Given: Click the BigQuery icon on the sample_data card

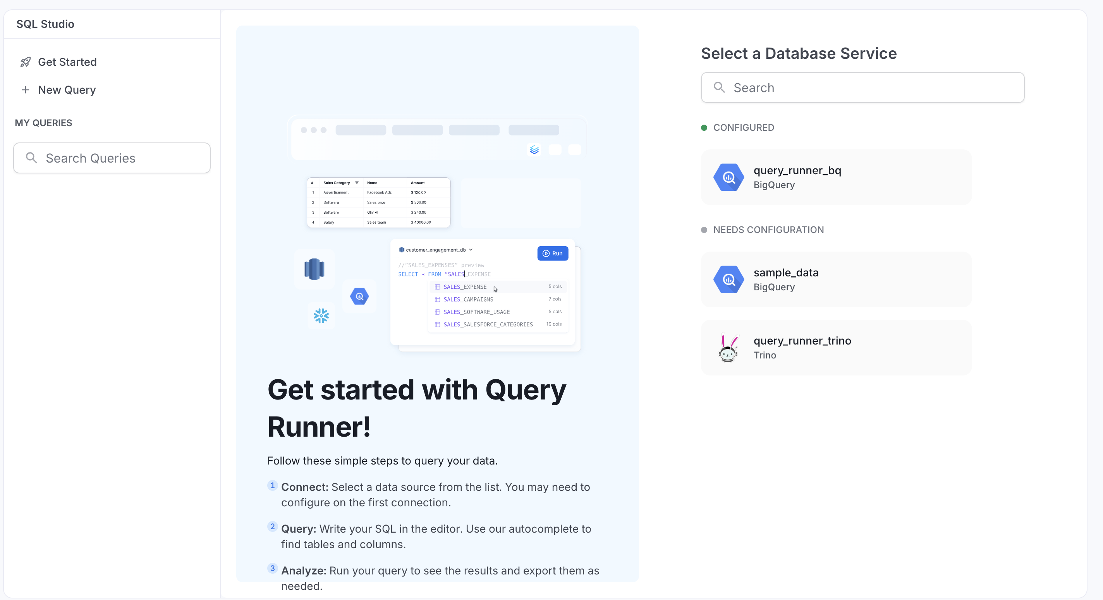Looking at the screenshot, I should tap(728, 279).
